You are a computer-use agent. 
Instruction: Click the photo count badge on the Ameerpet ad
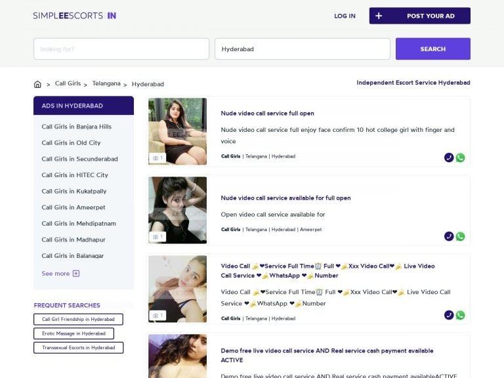157,236
